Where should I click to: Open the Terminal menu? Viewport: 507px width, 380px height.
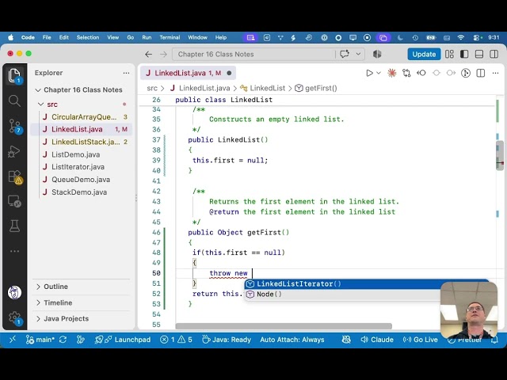pyautogui.click(x=170, y=37)
